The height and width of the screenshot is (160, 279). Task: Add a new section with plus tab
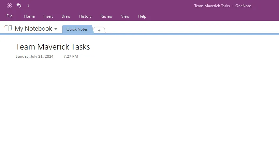[x=99, y=30]
